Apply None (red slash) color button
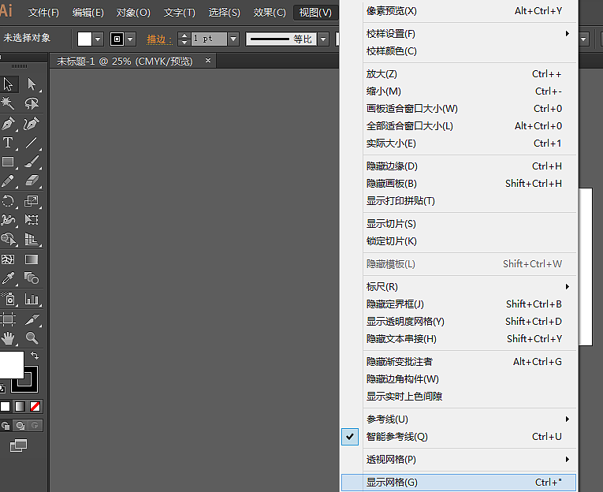 point(35,406)
